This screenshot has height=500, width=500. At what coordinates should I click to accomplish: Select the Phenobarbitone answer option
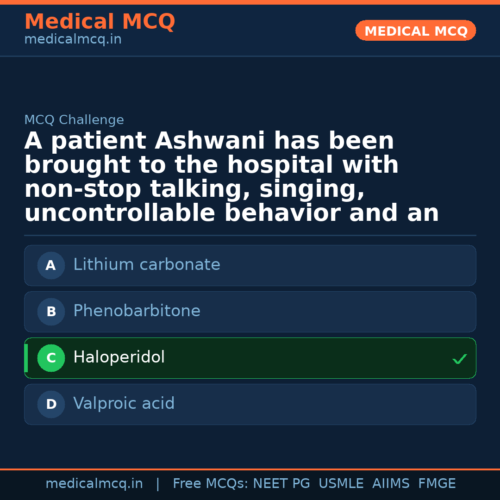click(x=250, y=312)
